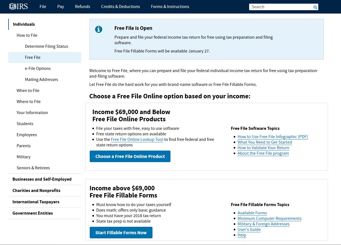Click the 'Free File is Open' heading

point(133,28)
